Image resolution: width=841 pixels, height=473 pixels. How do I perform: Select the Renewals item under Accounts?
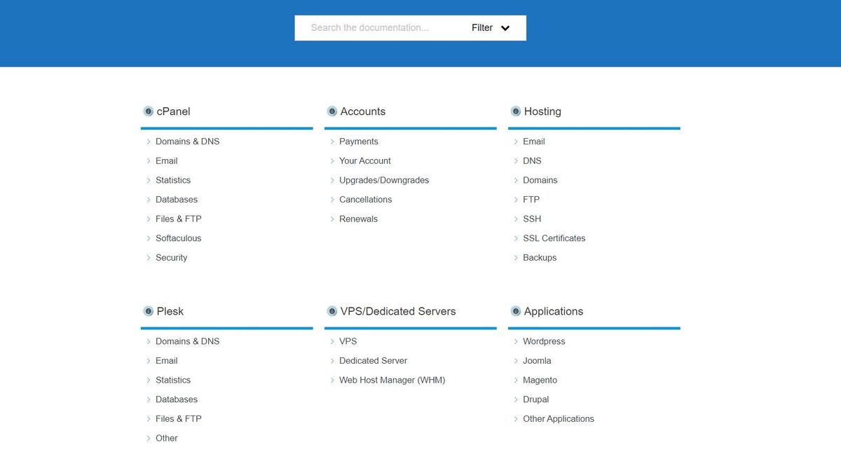coord(358,219)
